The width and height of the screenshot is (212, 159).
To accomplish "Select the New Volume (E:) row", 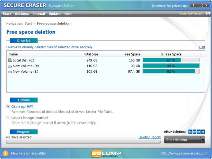I will 105,71.
